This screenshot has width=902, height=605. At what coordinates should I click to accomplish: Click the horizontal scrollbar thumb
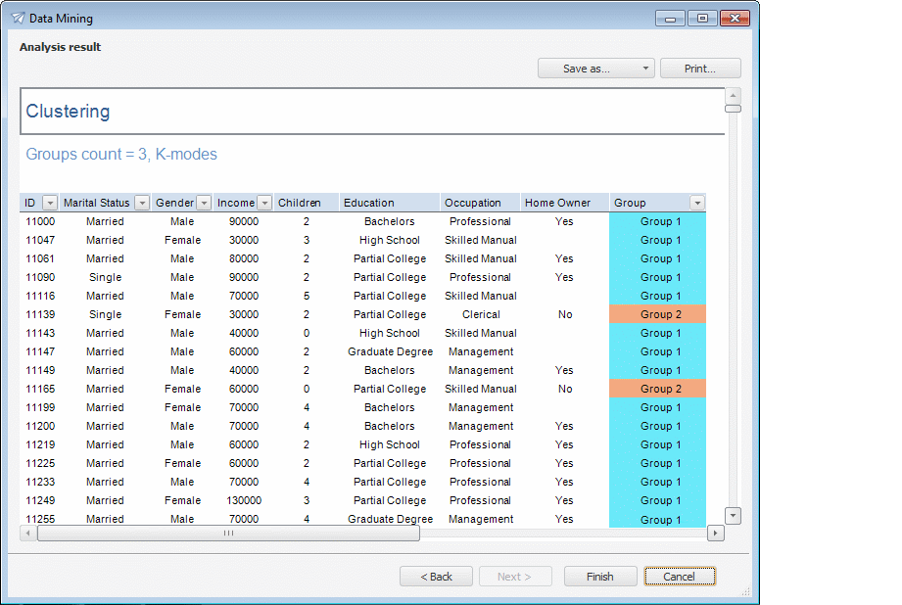click(x=228, y=534)
